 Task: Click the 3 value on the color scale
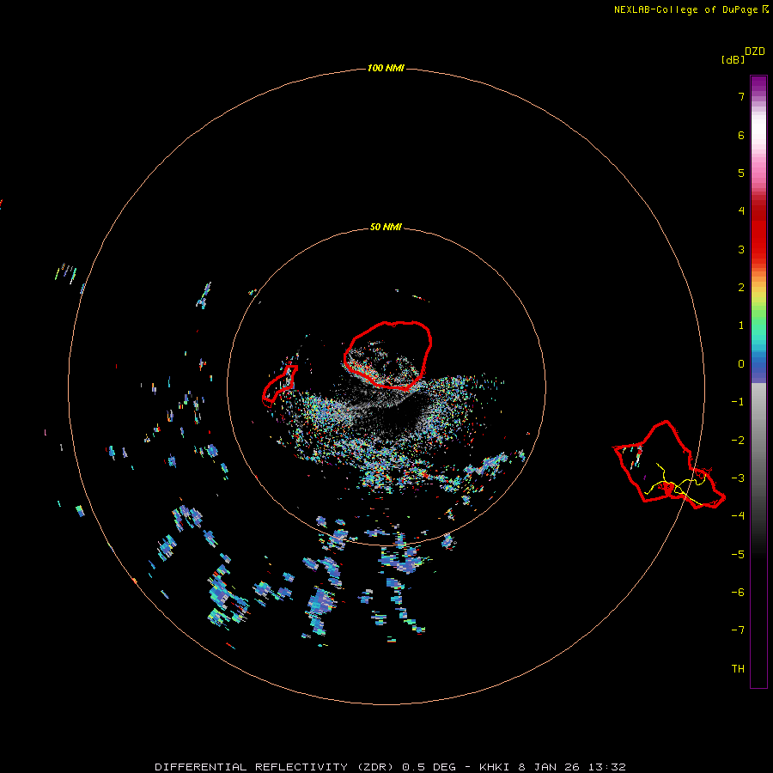tap(741, 249)
